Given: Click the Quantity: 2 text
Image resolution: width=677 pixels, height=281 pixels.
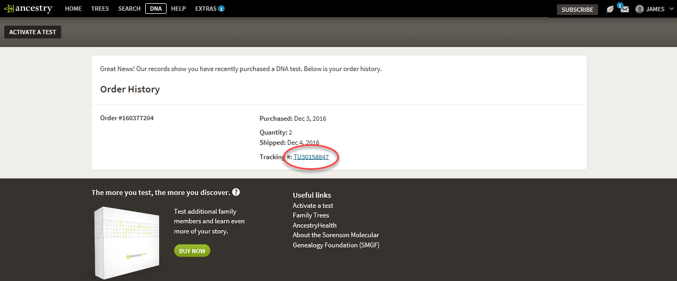Looking at the screenshot, I should coord(275,132).
